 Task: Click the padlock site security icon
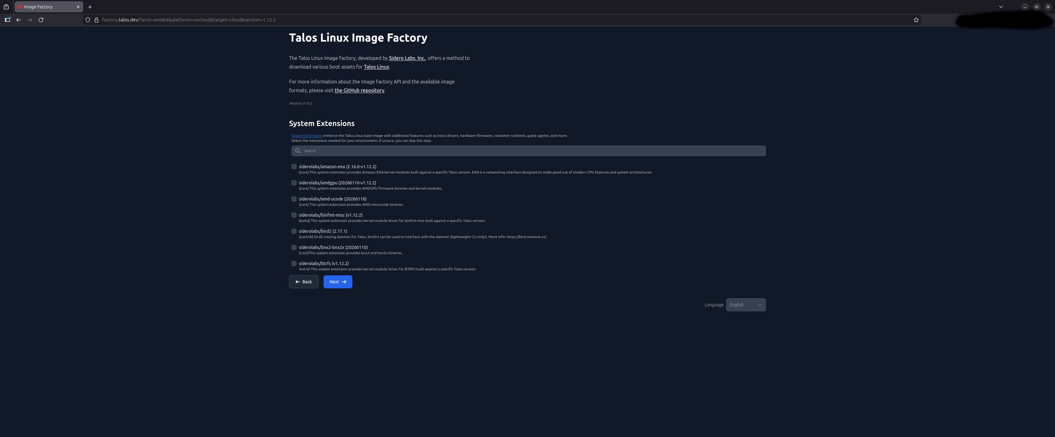(x=97, y=20)
